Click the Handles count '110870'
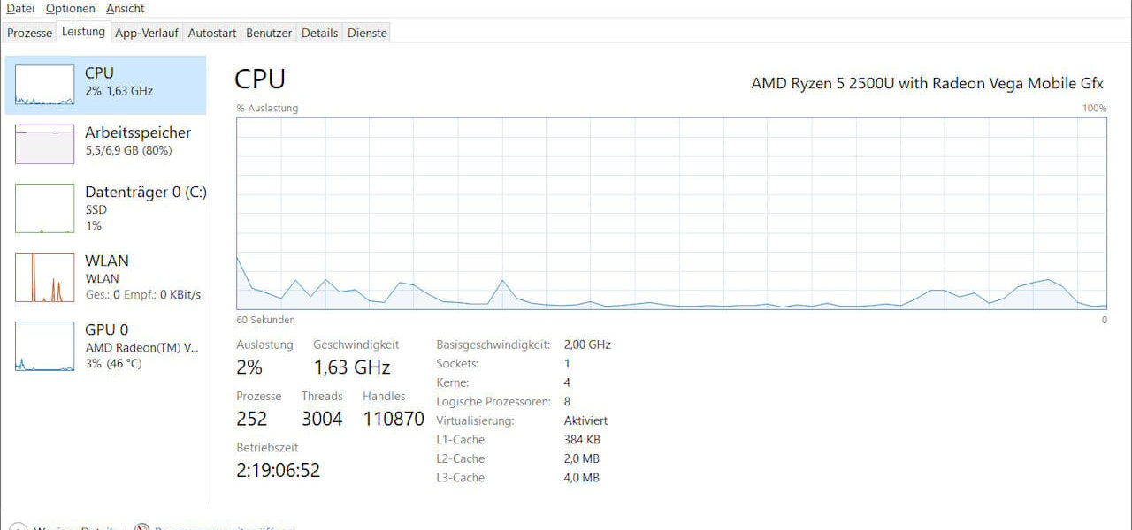Screen dimensions: 1132x530 [394, 419]
